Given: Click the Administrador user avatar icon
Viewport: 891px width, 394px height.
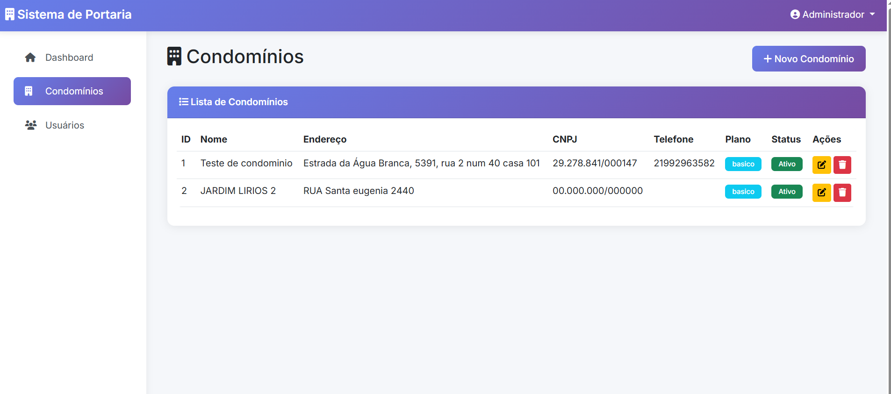Looking at the screenshot, I should coord(795,14).
